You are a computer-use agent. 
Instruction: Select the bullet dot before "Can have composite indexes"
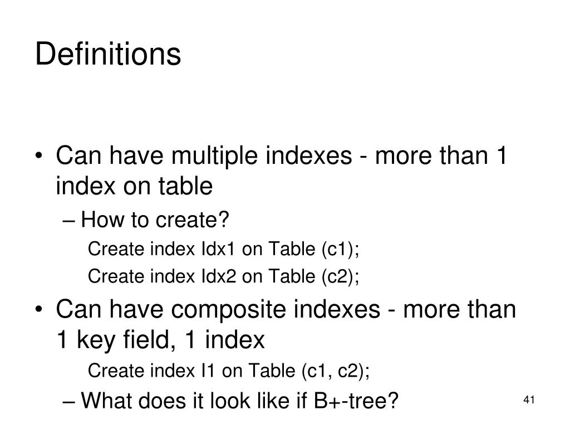(38, 310)
